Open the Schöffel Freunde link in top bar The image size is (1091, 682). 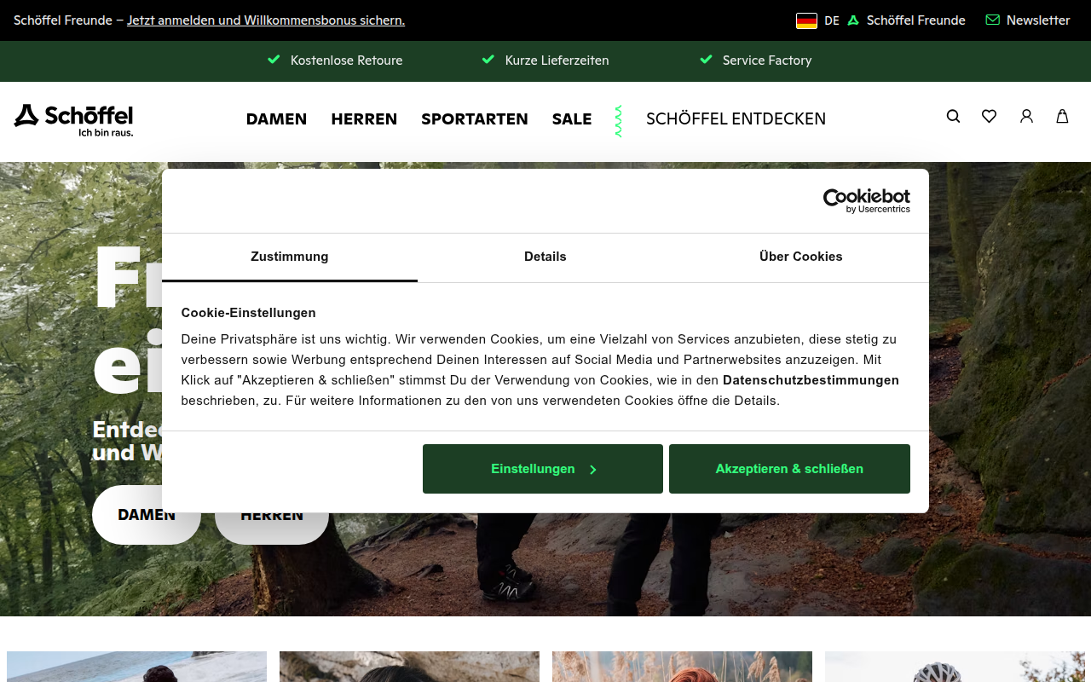click(x=916, y=20)
